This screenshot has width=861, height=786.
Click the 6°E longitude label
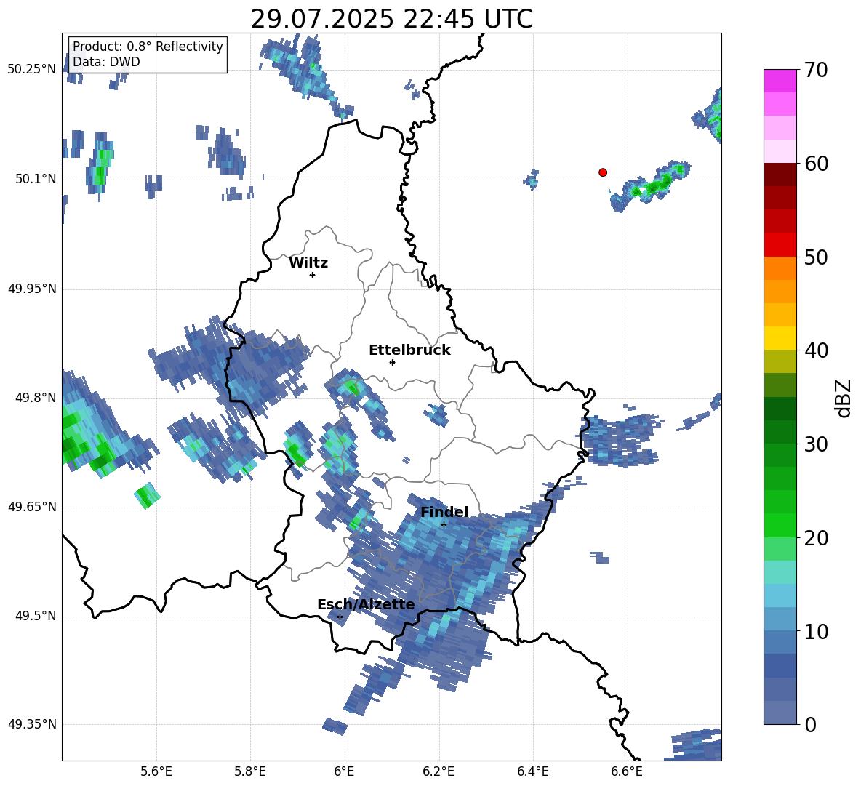344,771
